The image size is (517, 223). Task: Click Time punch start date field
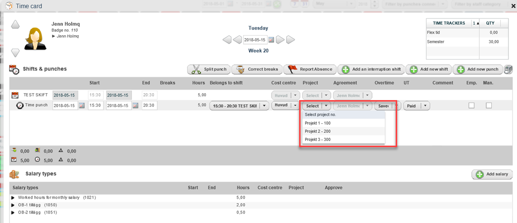click(x=65, y=106)
